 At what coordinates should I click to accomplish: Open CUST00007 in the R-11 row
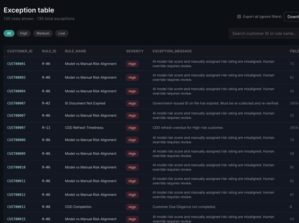[16, 128]
